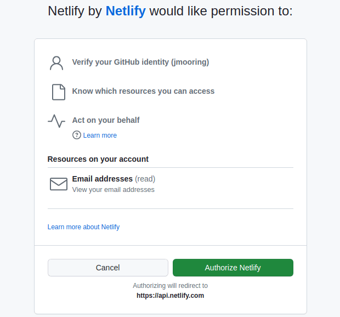Select the bold "Email addresses" label
Screen dimensions: 340x317
click(103, 179)
